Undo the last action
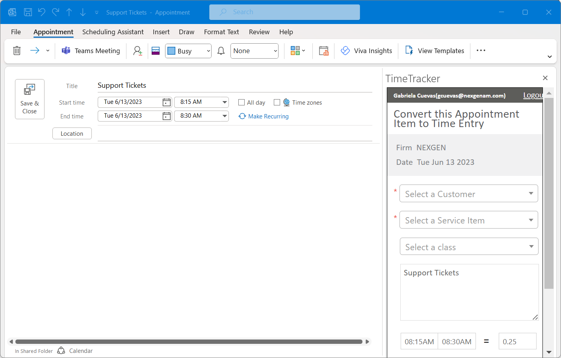This screenshot has width=561, height=358. [42, 12]
